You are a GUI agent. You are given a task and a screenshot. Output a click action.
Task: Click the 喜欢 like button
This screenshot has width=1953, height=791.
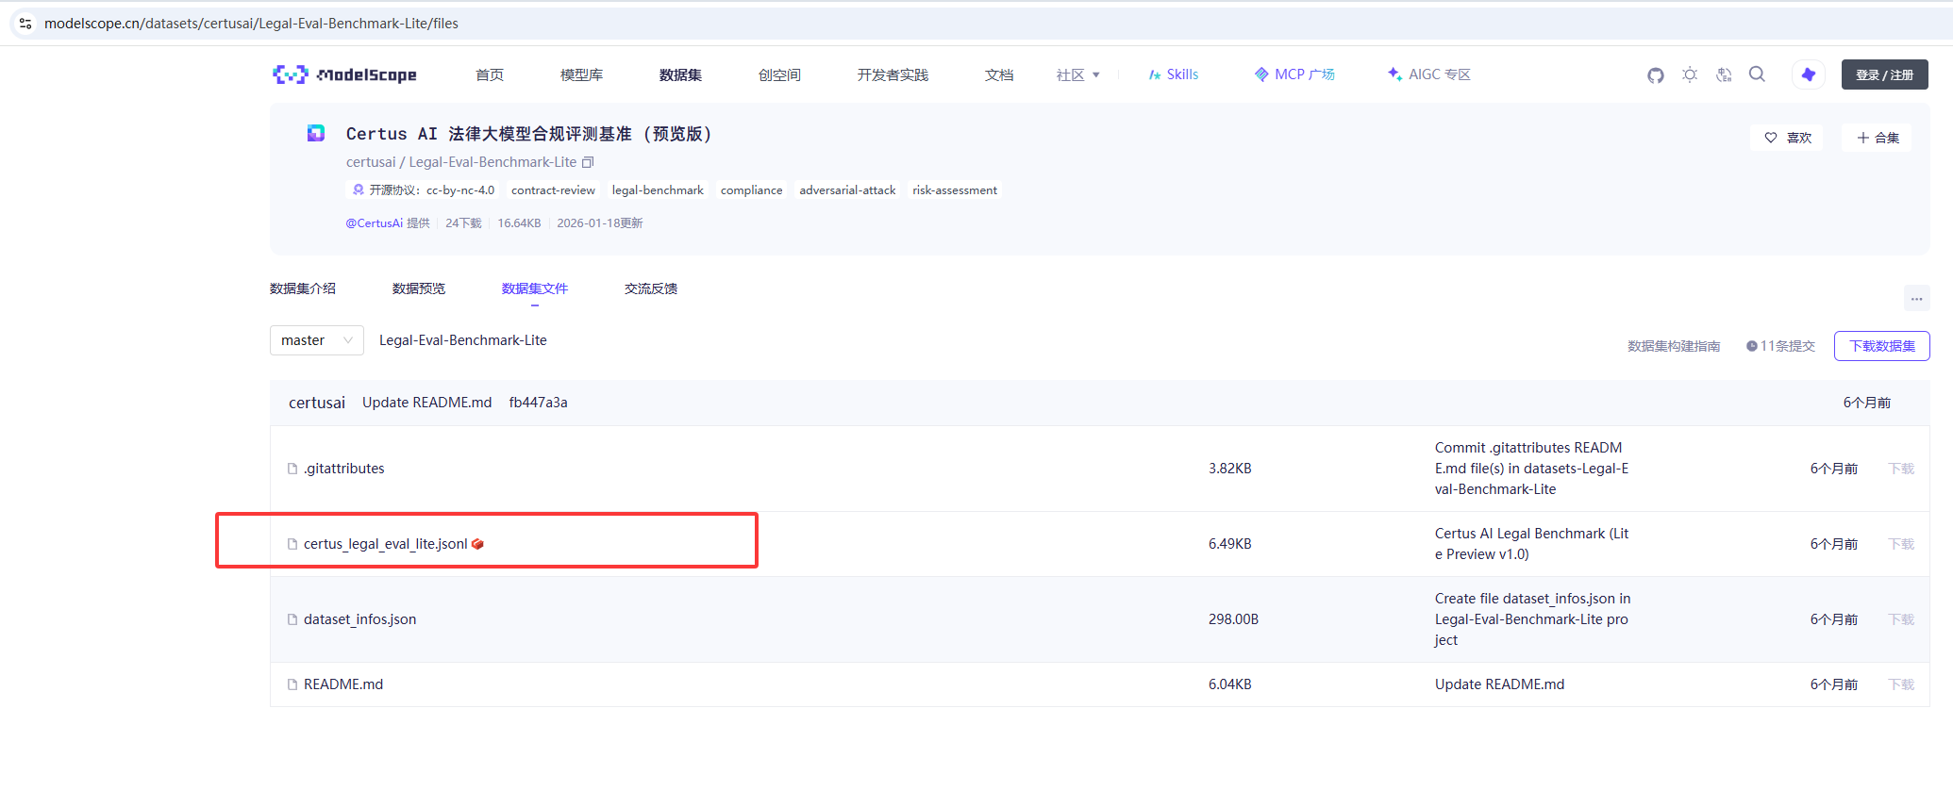[1788, 138]
